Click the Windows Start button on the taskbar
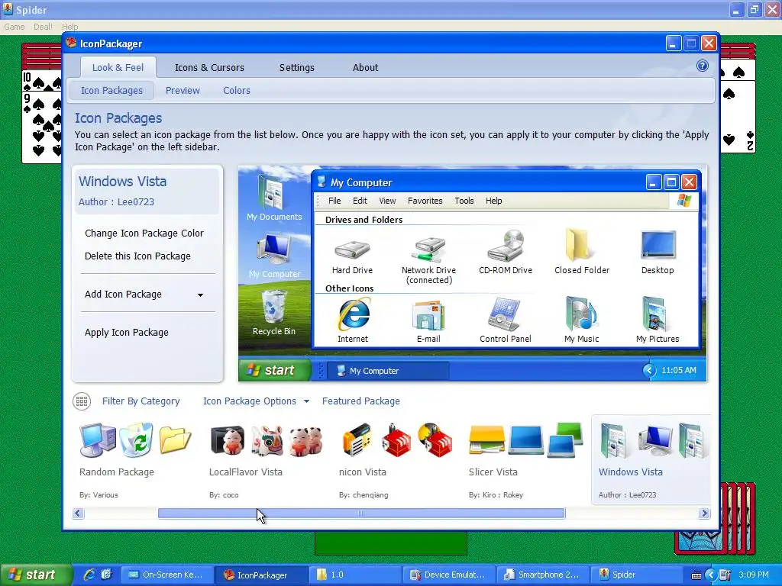Screen dimensions: 782x586 [36, 575]
